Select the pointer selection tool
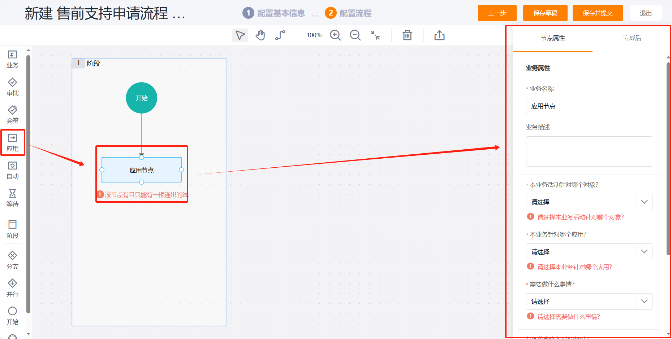This screenshot has width=672, height=339. point(240,35)
